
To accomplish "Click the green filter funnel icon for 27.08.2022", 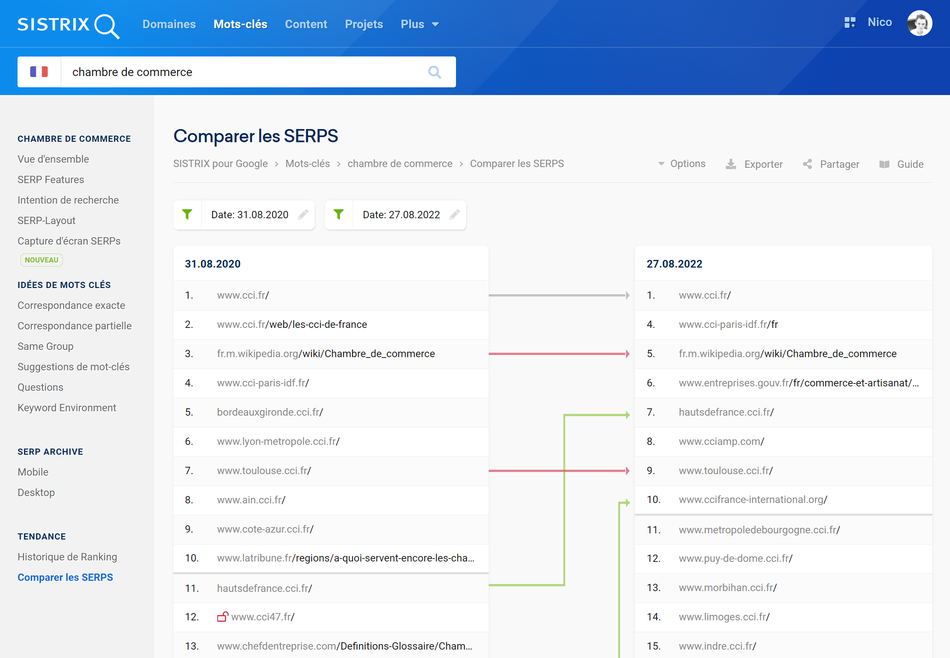I will click(x=339, y=215).
